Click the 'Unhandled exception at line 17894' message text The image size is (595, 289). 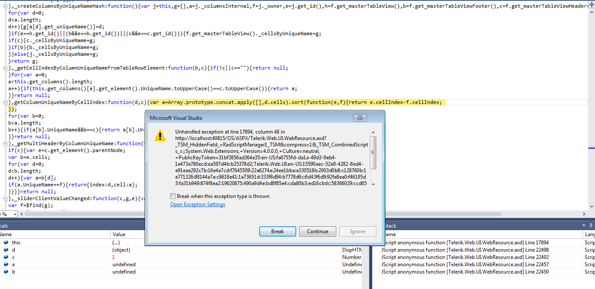coord(230,132)
